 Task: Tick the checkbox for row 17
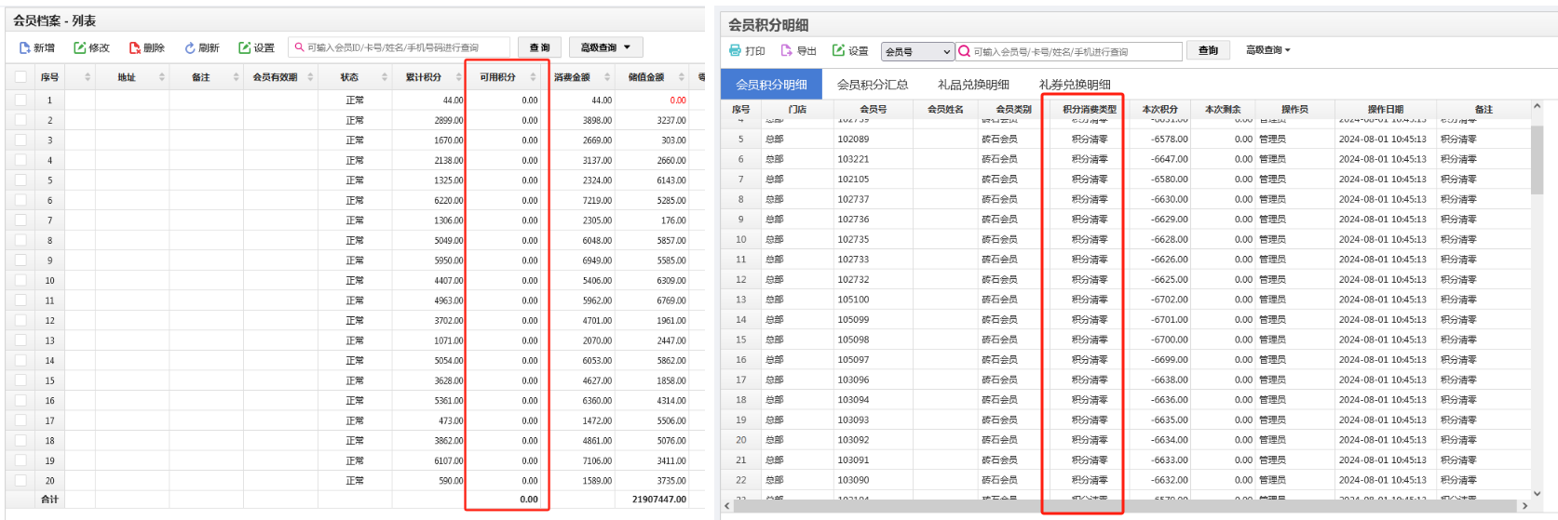tap(20, 420)
